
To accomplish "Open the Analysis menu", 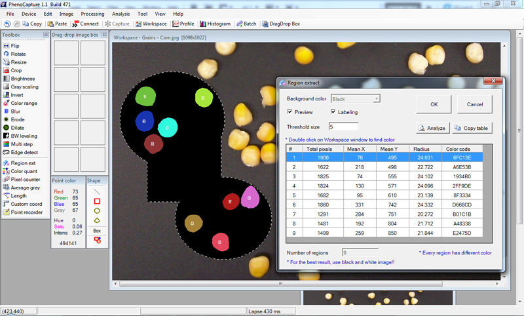I will (x=121, y=14).
